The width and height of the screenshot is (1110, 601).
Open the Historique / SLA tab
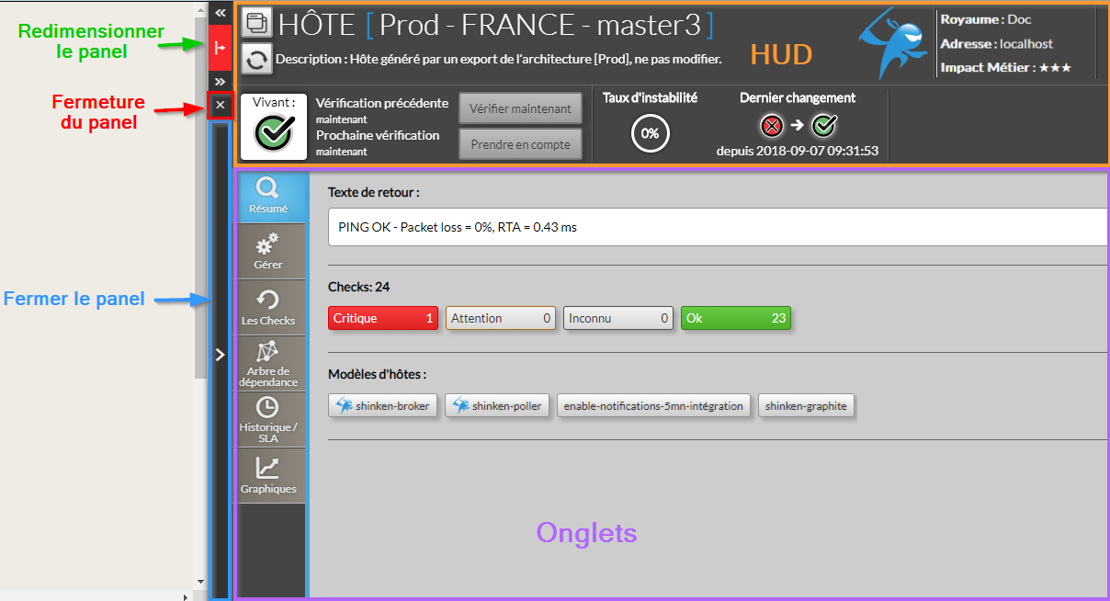tap(268, 420)
